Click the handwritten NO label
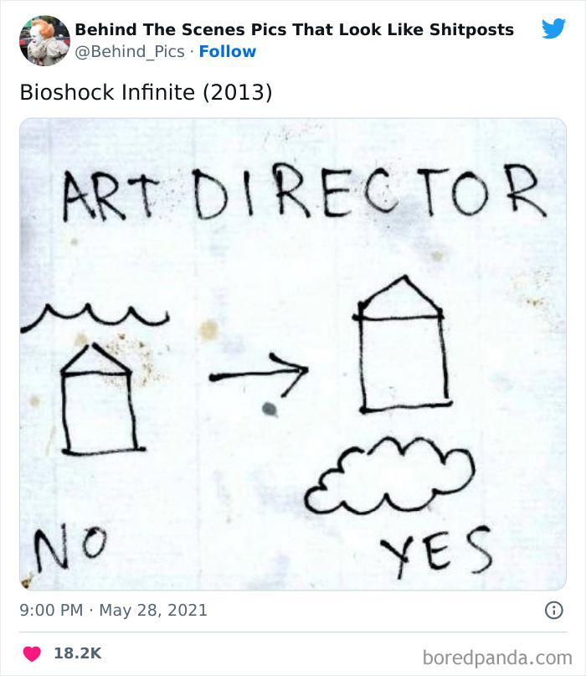The width and height of the screenshot is (586, 676). point(70,547)
